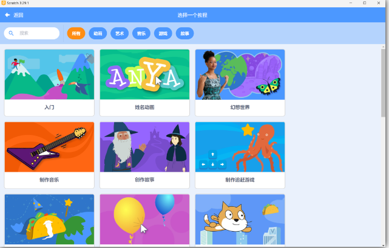Select the 所有 filter tag
Image resolution: width=389 pixels, height=248 pixels.
76,33
